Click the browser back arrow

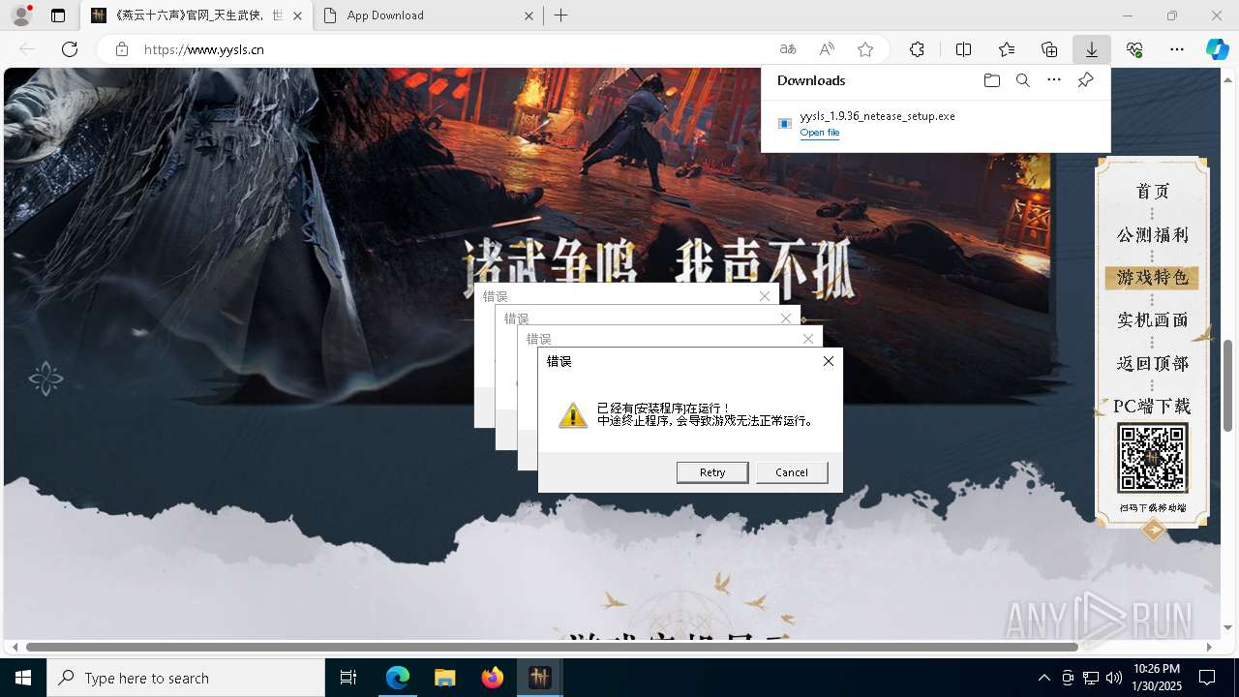click(x=27, y=49)
